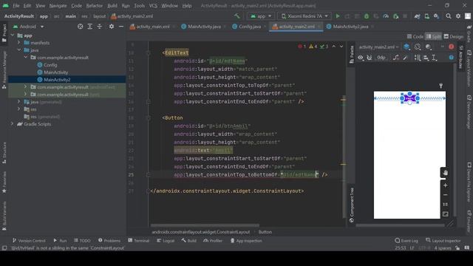Screen dimensions: 473x266
Task: Open the Layout Inspector
Action: [x=443, y=240]
